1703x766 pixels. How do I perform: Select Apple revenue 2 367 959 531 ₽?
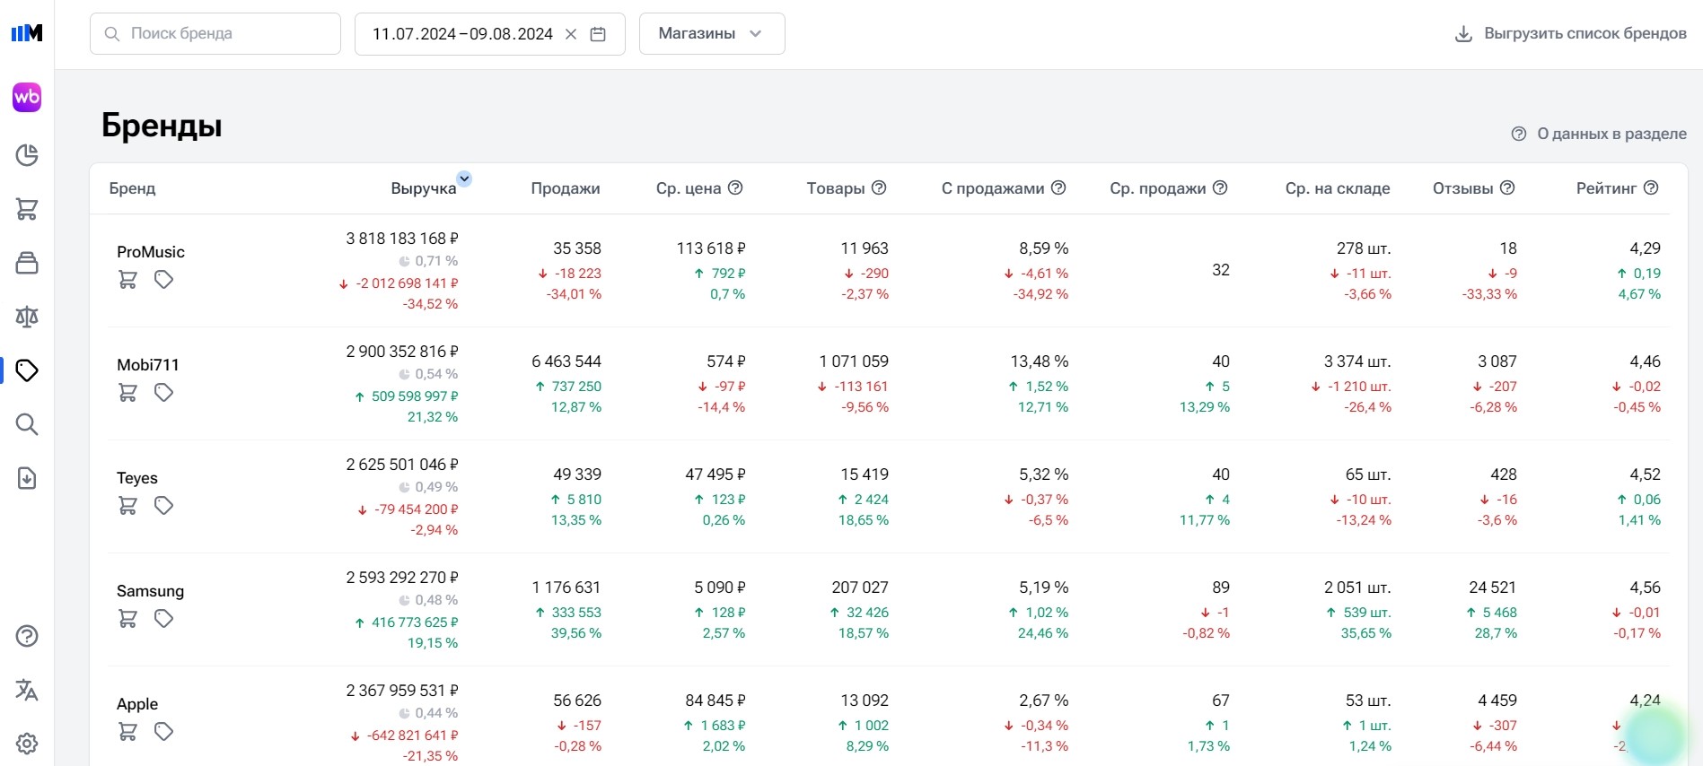(x=402, y=691)
